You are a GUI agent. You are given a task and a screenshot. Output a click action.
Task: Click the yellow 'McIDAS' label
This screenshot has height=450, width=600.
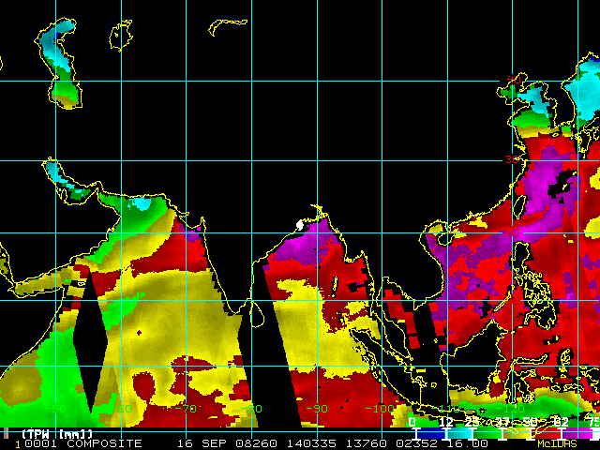tap(557, 443)
